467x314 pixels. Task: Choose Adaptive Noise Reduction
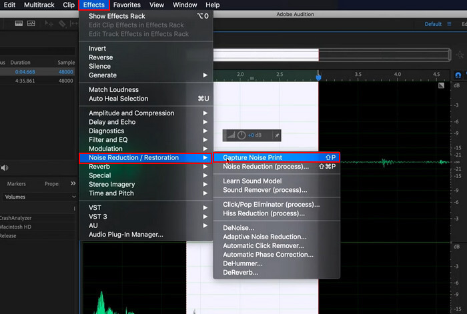point(277,237)
